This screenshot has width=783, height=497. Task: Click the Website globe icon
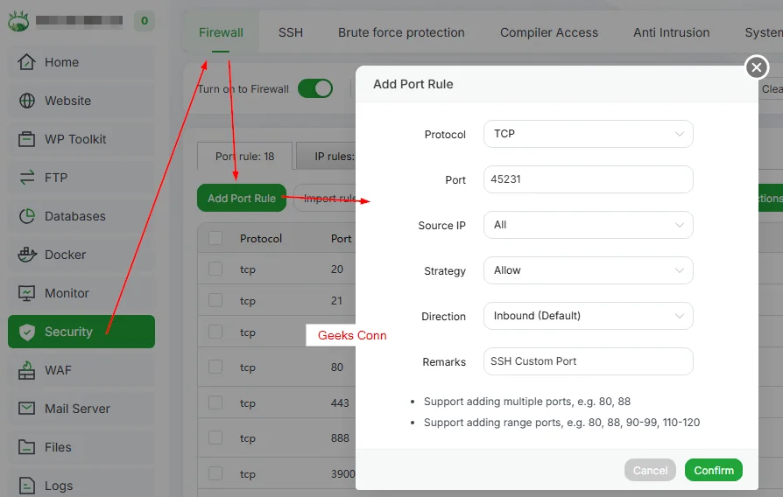(x=26, y=101)
